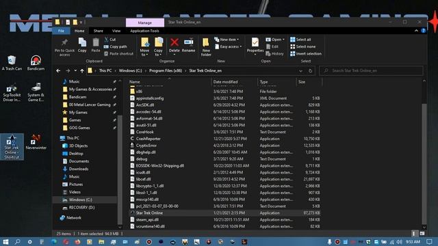The image size is (438, 246).
Task: Go up one folder level
Action: pos(82,71)
